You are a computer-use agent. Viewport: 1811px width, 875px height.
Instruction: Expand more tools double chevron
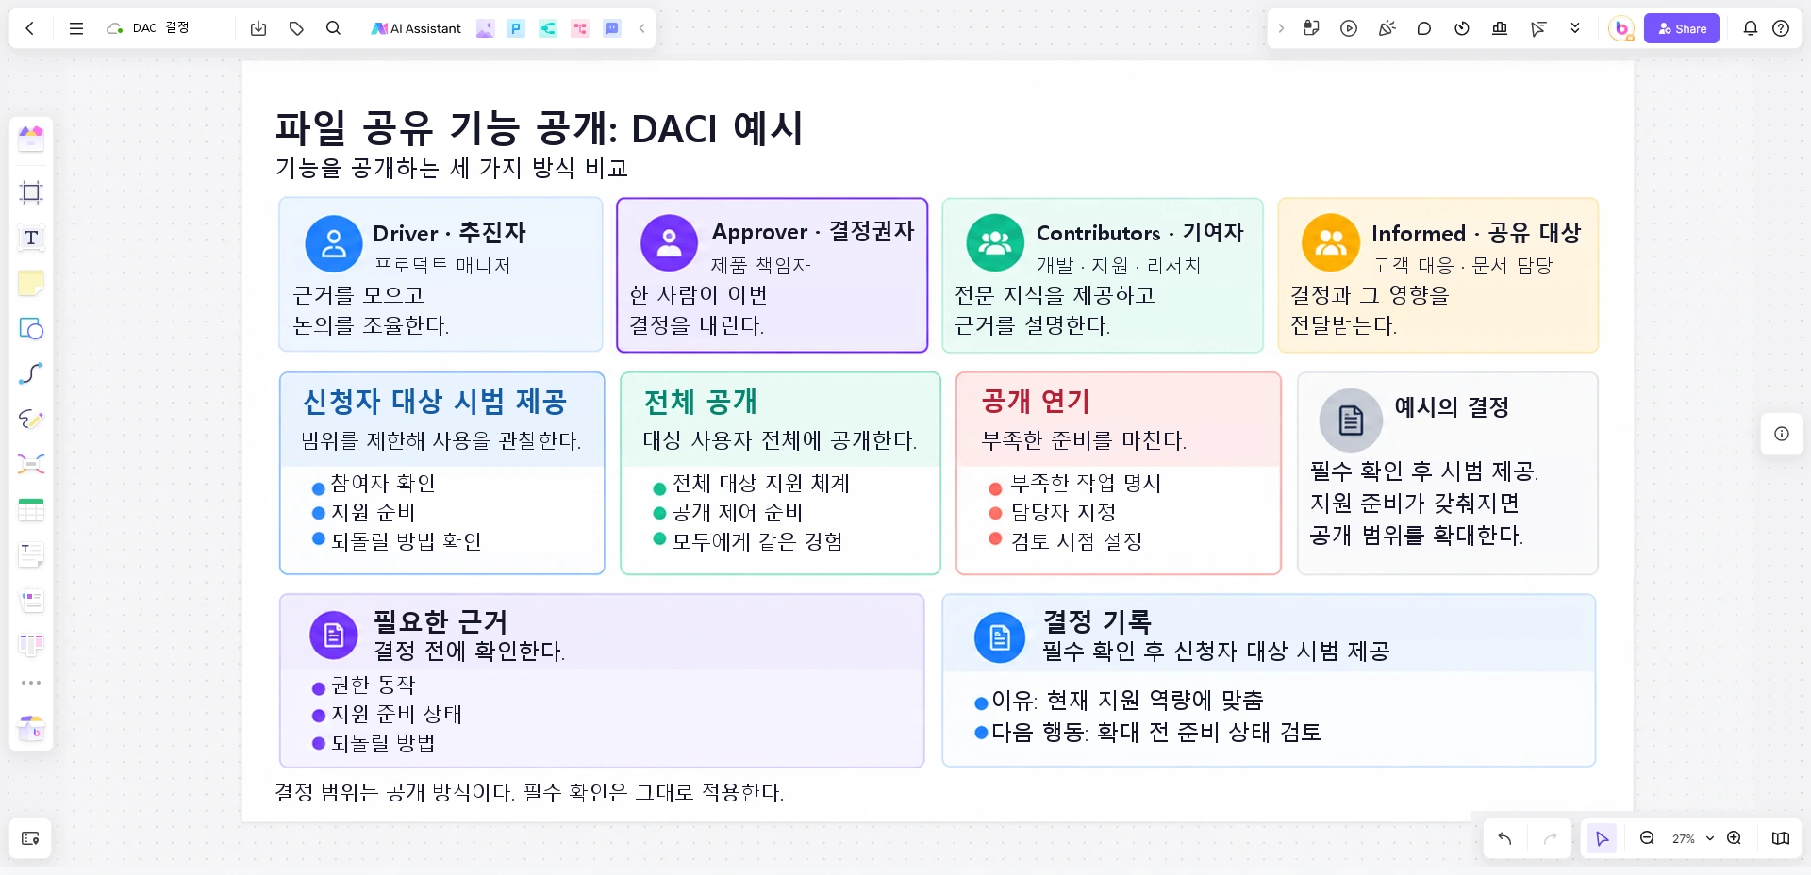1575,28
